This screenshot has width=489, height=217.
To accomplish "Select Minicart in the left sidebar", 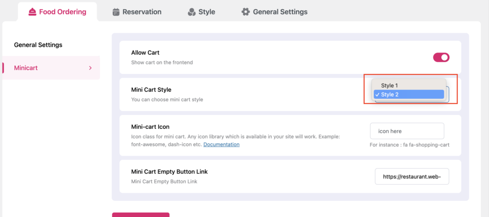I will pyautogui.click(x=26, y=68).
